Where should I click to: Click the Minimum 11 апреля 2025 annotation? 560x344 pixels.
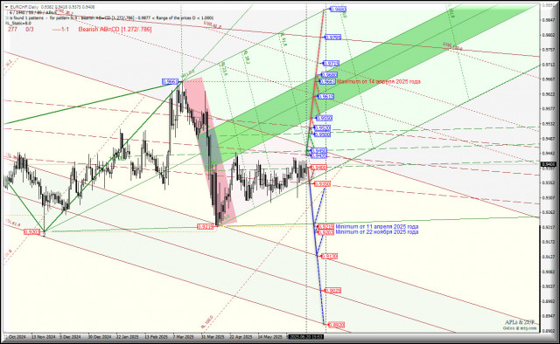coord(377,227)
